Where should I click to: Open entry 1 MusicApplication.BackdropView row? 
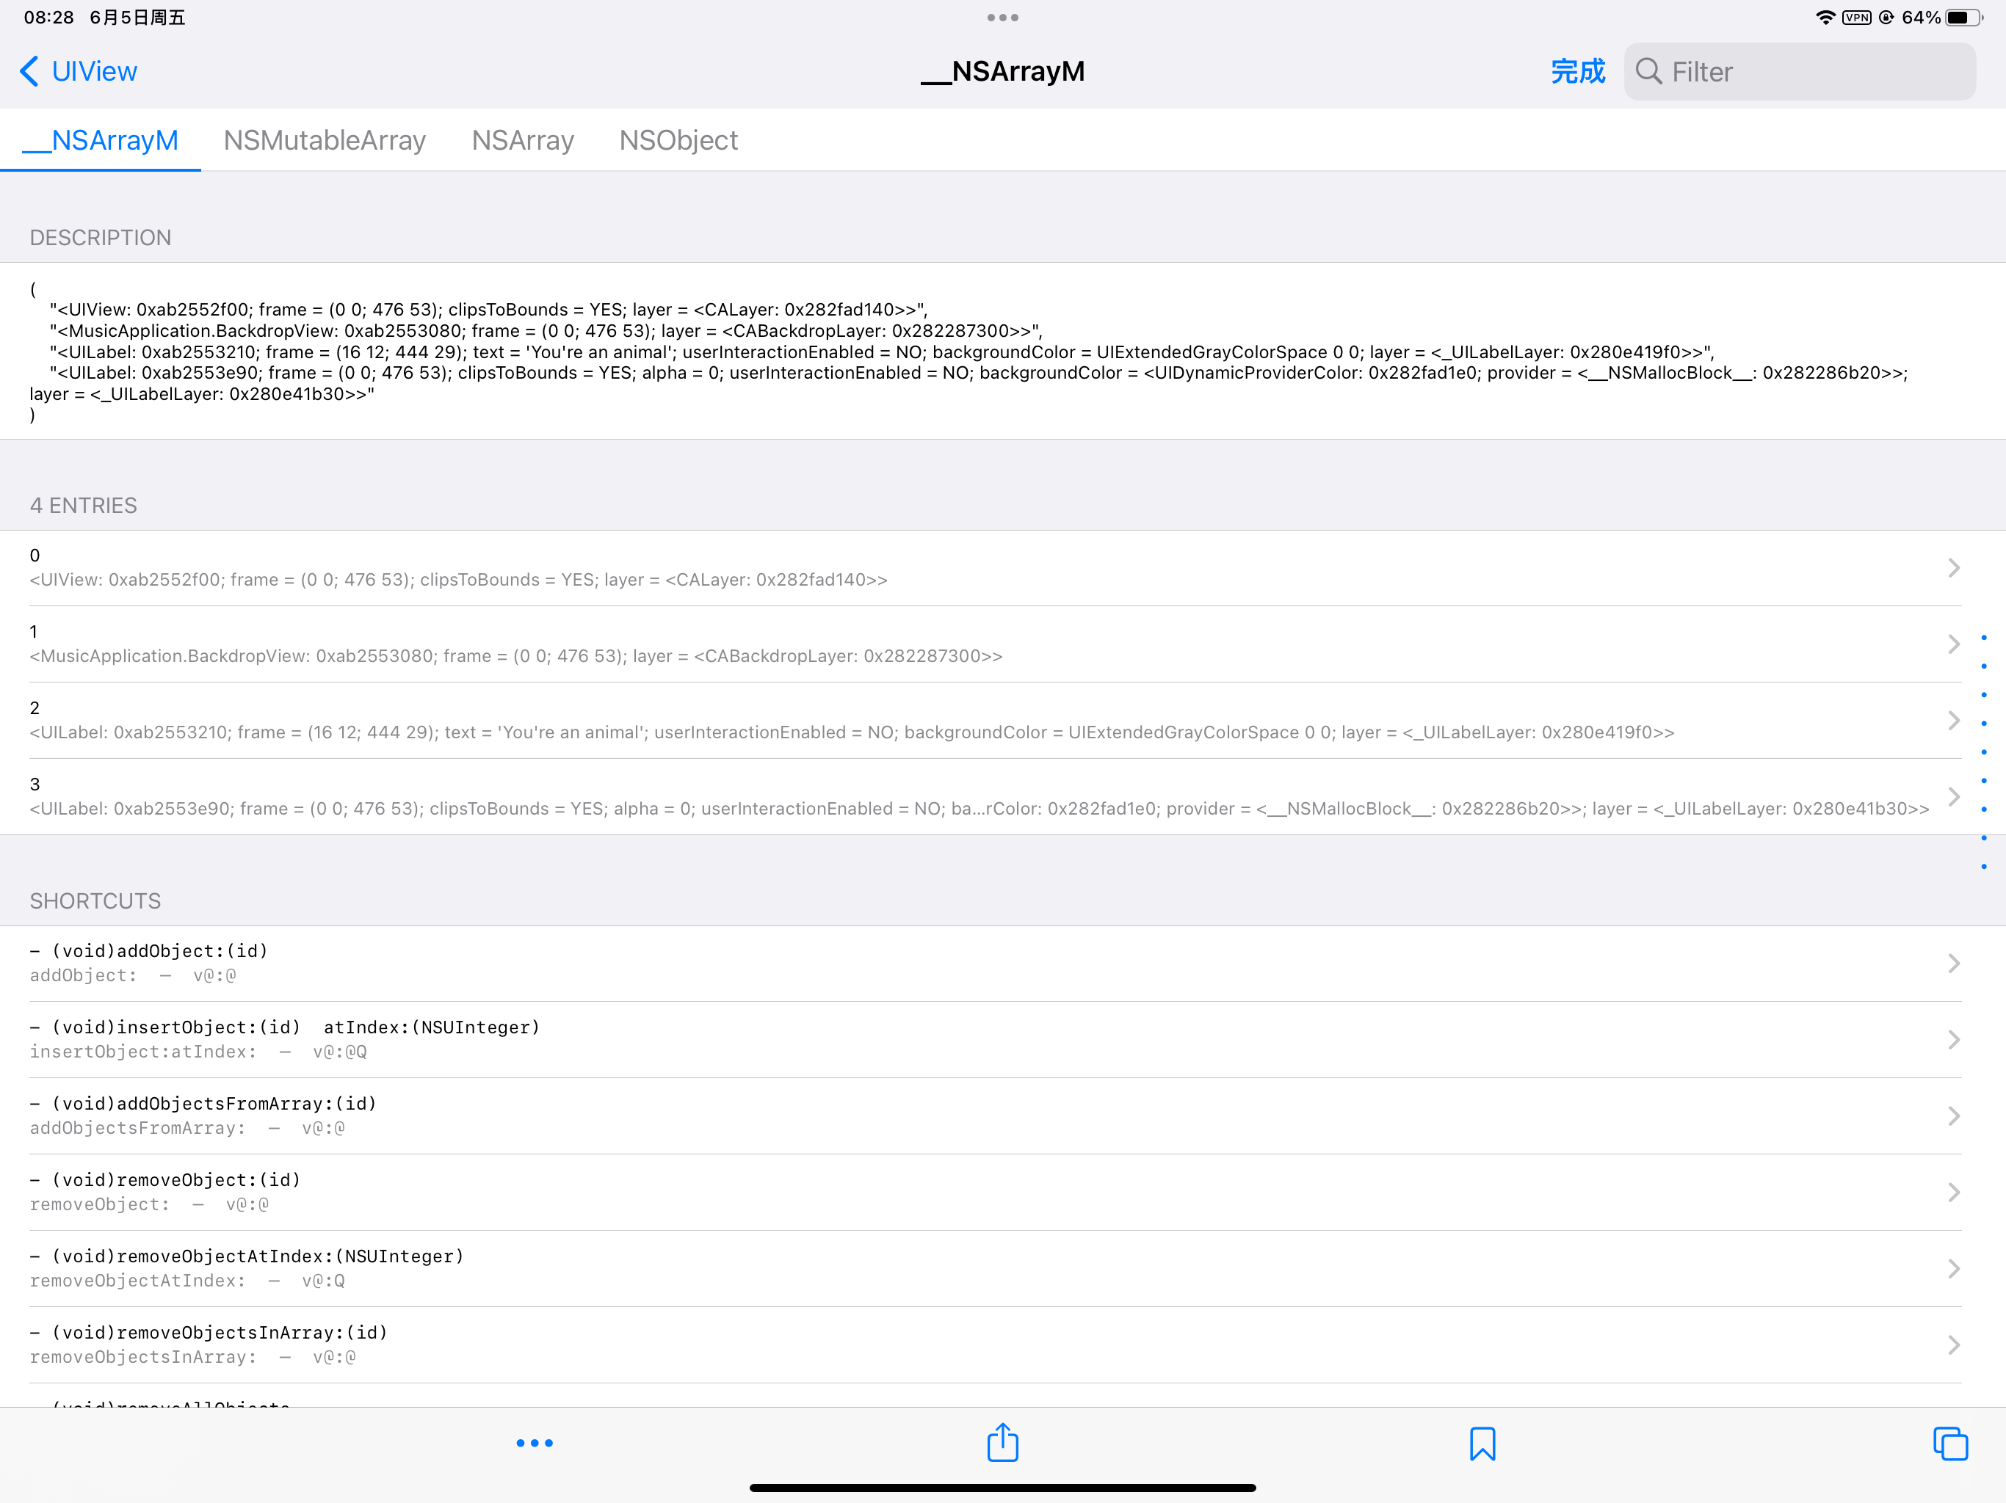(1003, 644)
